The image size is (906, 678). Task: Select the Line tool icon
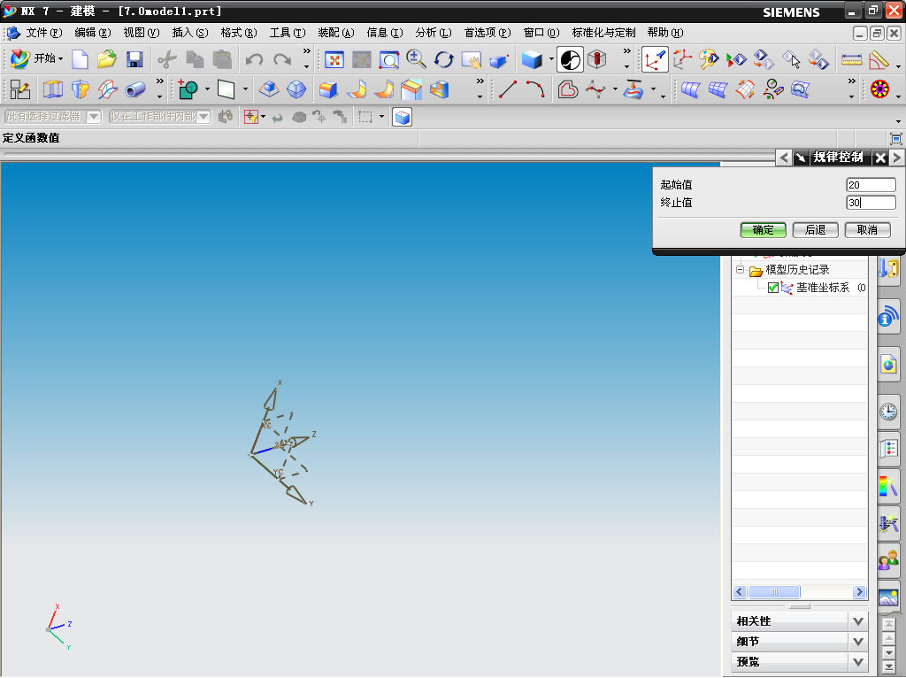click(507, 89)
